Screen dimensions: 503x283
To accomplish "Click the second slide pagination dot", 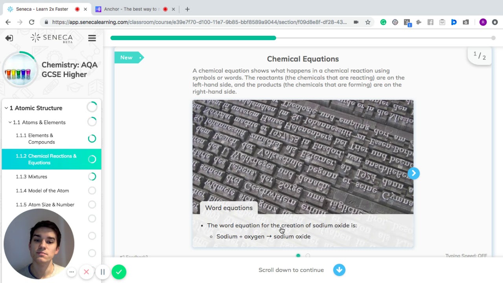I will [x=308, y=255].
